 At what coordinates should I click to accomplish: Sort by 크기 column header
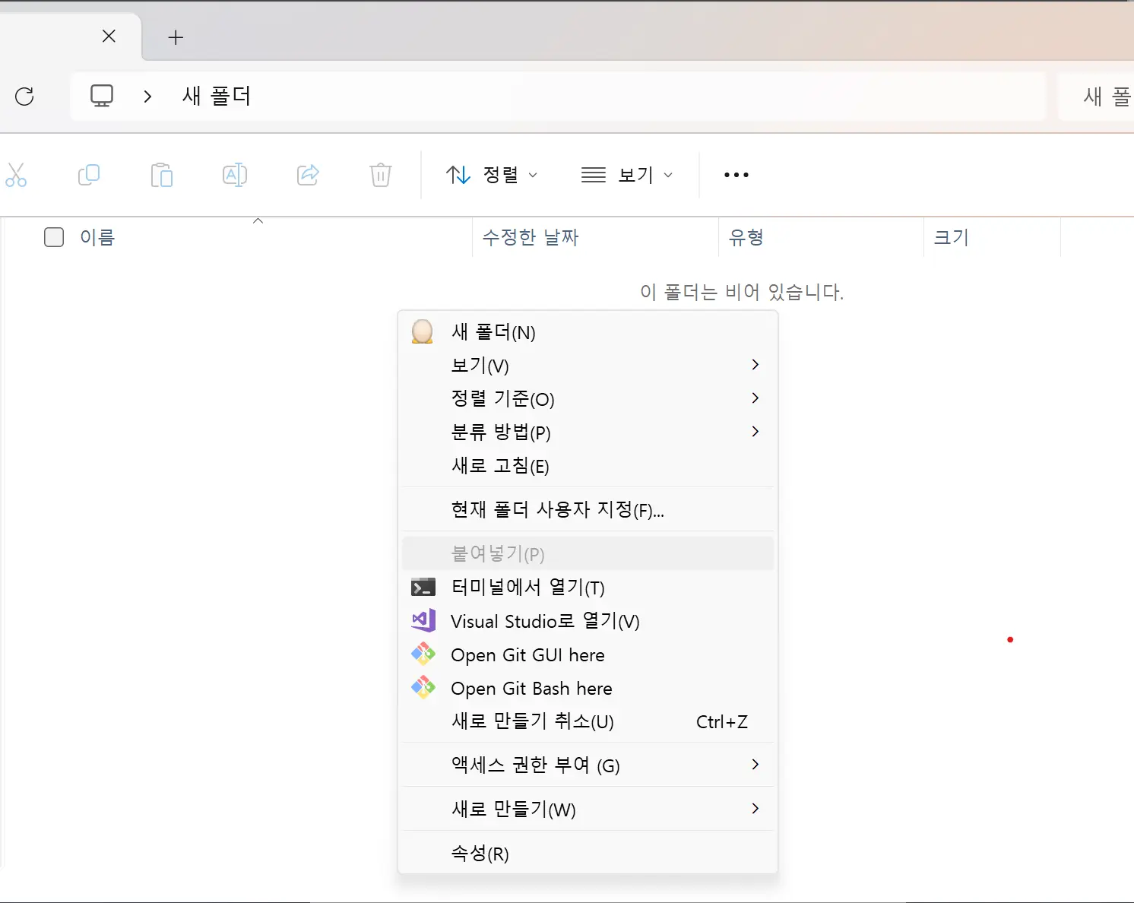(951, 237)
